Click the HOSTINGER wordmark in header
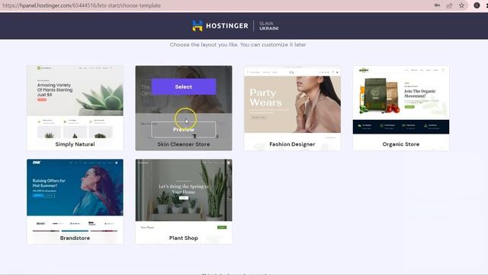Image resolution: width=488 pixels, height=275 pixels. coord(227,26)
